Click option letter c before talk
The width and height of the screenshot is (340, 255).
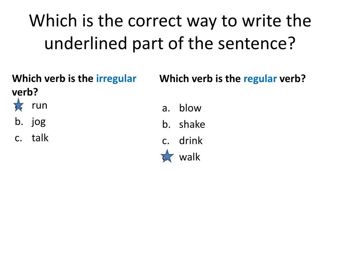coord(19,138)
